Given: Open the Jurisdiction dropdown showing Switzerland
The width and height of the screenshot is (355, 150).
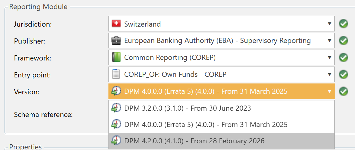Looking at the screenshot, I should click(x=221, y=24).
